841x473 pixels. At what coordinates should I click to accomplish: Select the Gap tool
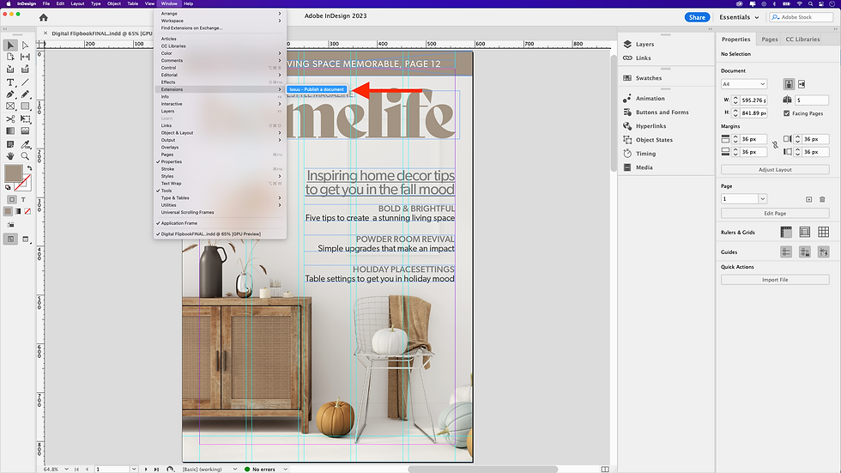pyautogui.click(x=25, y=57)
